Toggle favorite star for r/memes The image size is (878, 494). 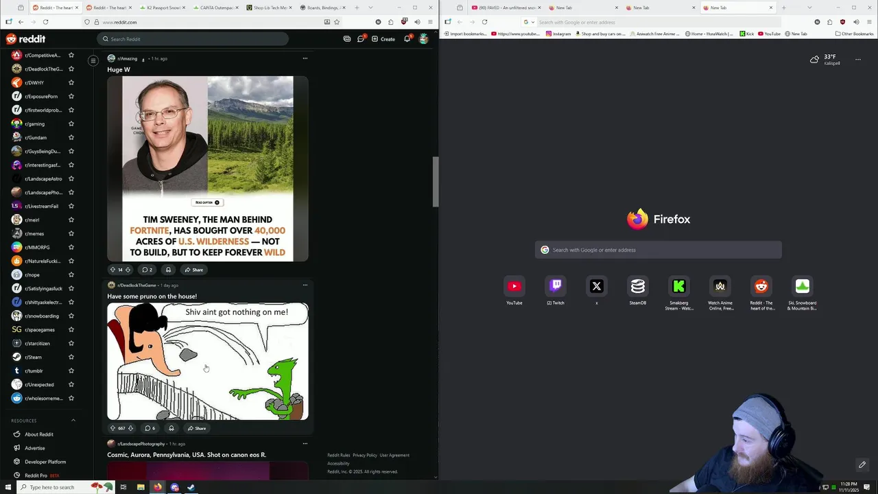tap(71, 233)
